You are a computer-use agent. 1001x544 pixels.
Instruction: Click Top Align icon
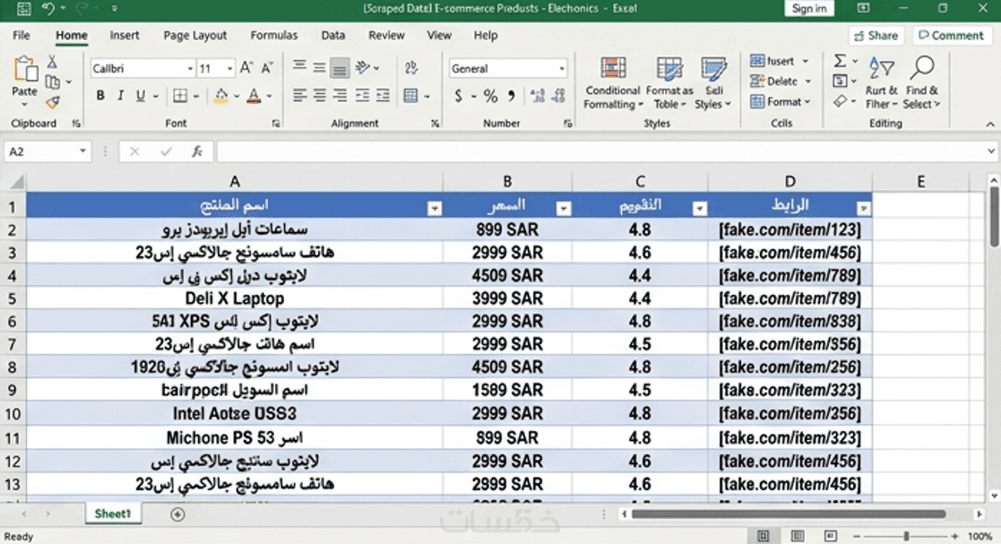[x=299, y=67]
